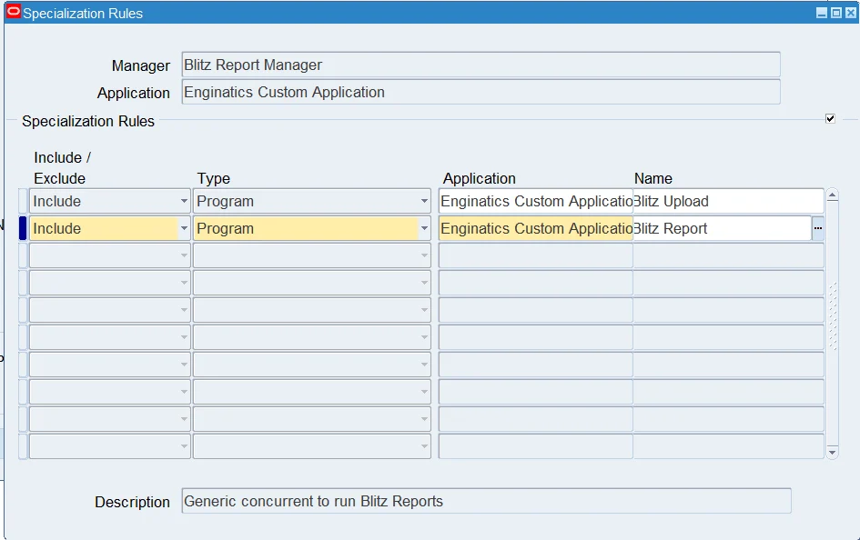The image size is (860, 540).
Task: Click Application cell in first empty row
Action: (536, 255)
